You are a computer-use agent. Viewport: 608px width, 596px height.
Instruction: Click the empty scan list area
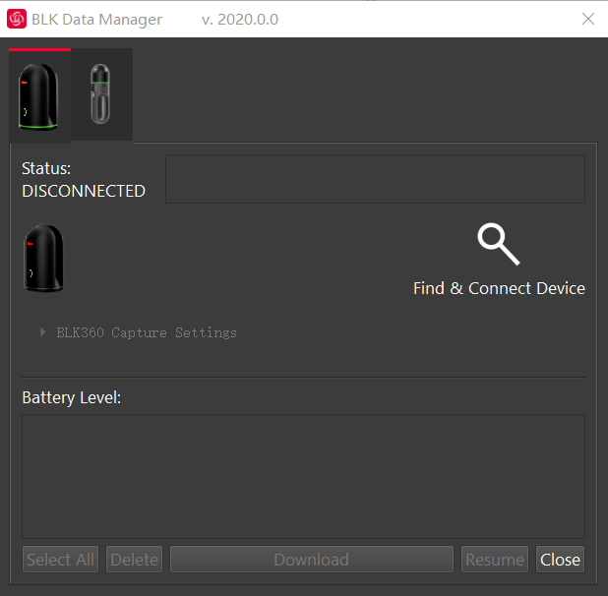click(x=303, y=476)
